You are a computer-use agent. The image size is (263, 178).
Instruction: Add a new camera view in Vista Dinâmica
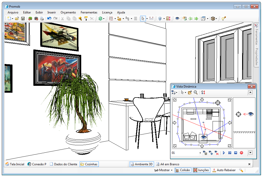pyautogui.click(x=211, y=153)
